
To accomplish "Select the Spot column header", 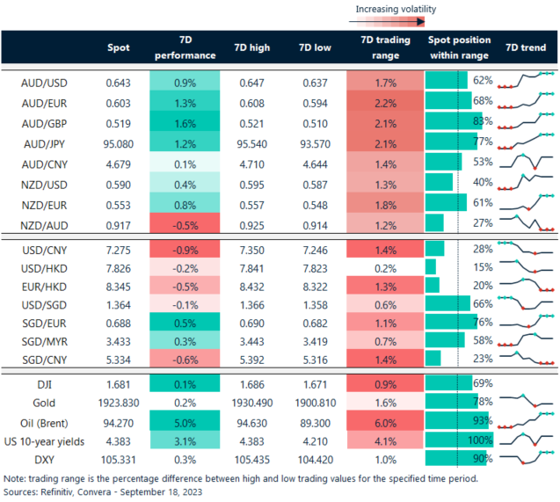I will click(118, 47).
